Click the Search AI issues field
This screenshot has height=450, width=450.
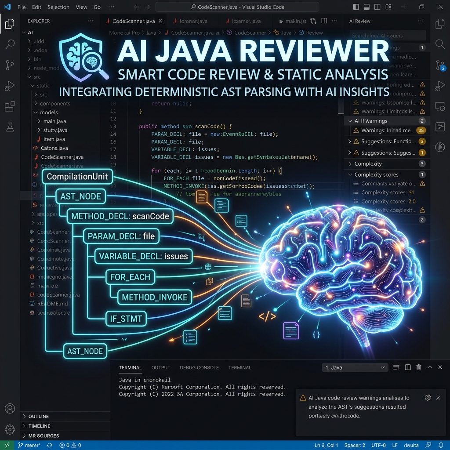(x=388, y=36)
